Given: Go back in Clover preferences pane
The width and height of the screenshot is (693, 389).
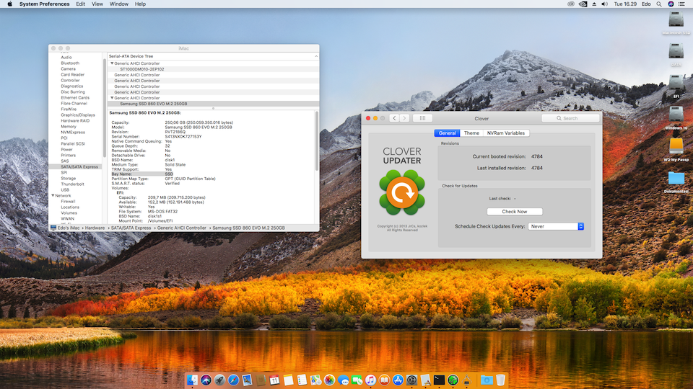Looking at the screenshot, I should [x=394, y=118].
